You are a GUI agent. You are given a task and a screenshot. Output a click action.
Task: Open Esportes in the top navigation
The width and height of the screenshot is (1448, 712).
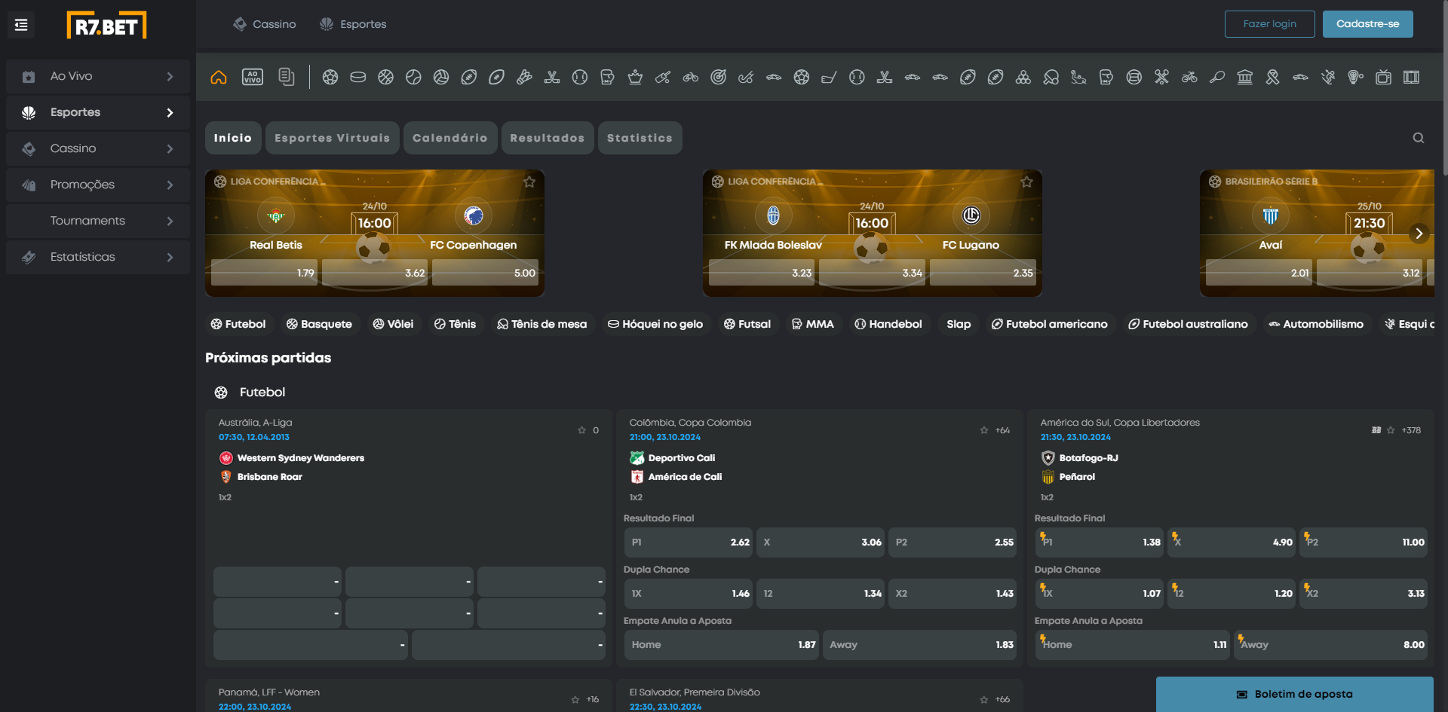[x=353, y=24]
